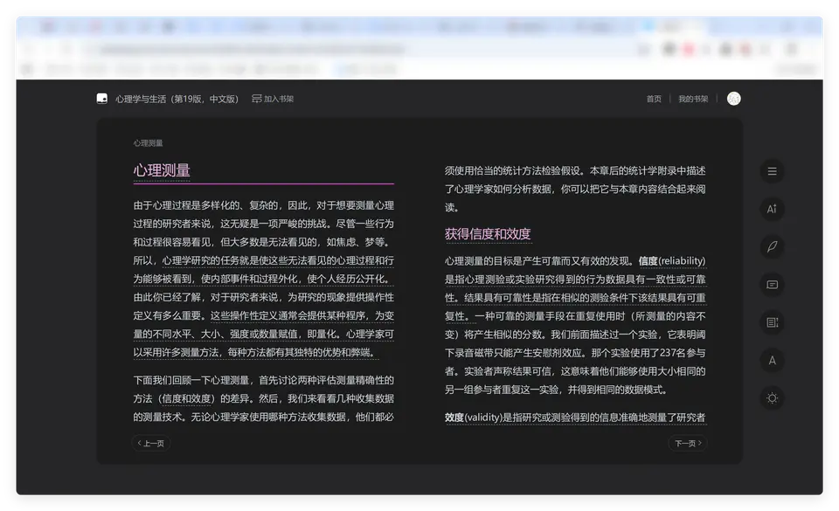Click the line starting 须使用恰当的统计方法检验假设
The height and width of the screenshot is (511, 839).
point(575,170)
